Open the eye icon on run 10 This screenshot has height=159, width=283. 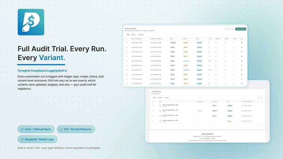point(242,84)
